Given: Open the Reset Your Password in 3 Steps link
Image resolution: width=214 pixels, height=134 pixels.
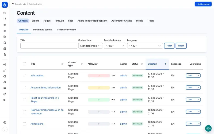Looking at the screenshot, I should (x=45, y=100).
